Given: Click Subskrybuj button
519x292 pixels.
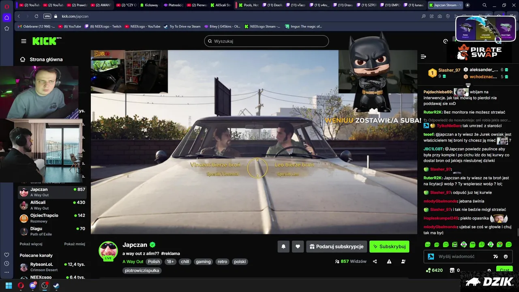Looking at the screenshot, I should 389,246.
